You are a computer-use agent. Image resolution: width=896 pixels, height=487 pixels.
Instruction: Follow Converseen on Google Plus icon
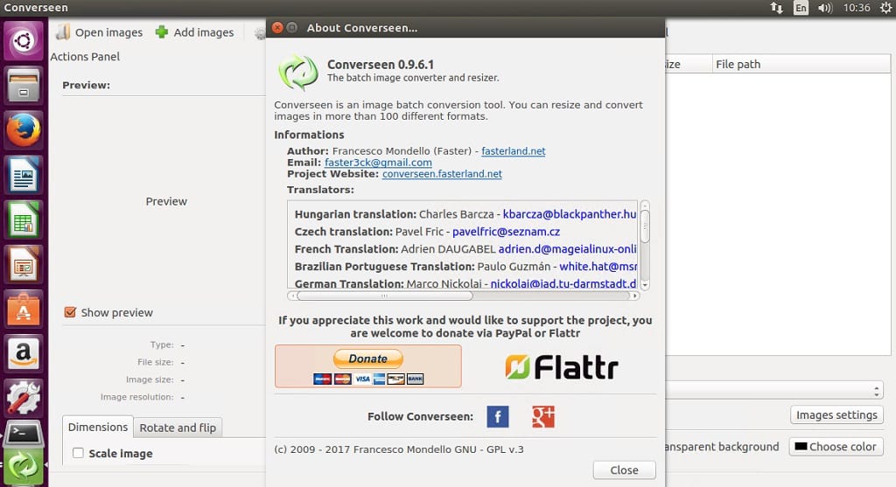click(542, 417)
